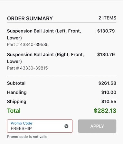Click the 2 ITEMS count label
The image size is (123, 144).
click(x=107, y=18)
